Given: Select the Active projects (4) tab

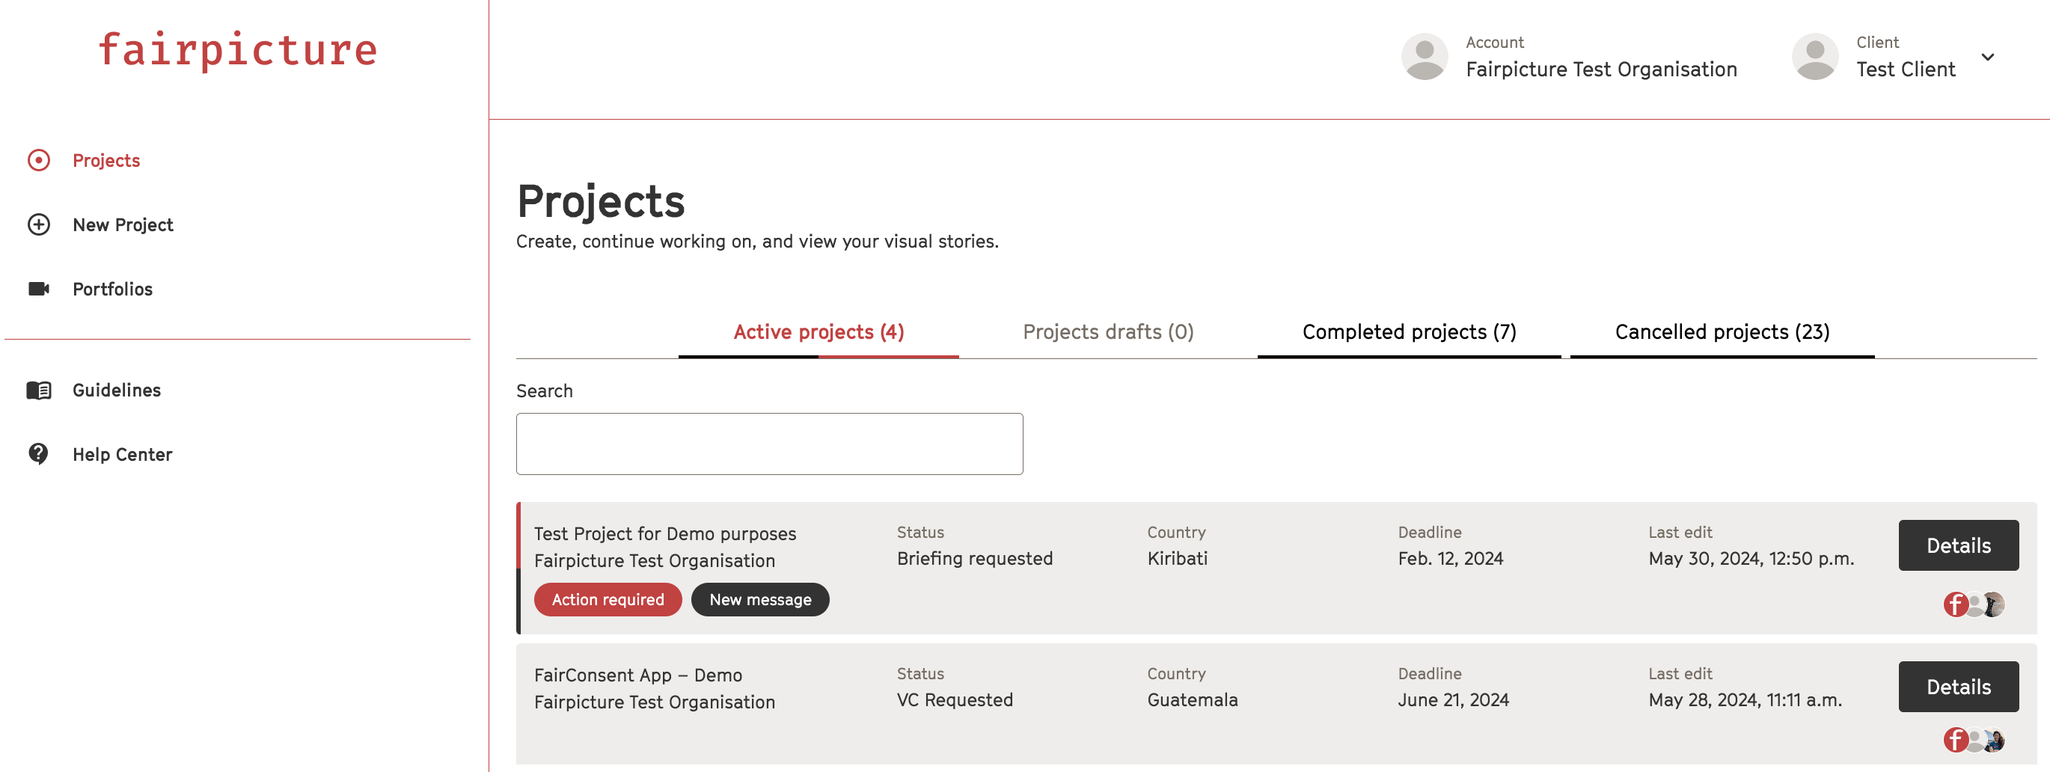Looking at the screenshot, I should (x=818, y=332).
